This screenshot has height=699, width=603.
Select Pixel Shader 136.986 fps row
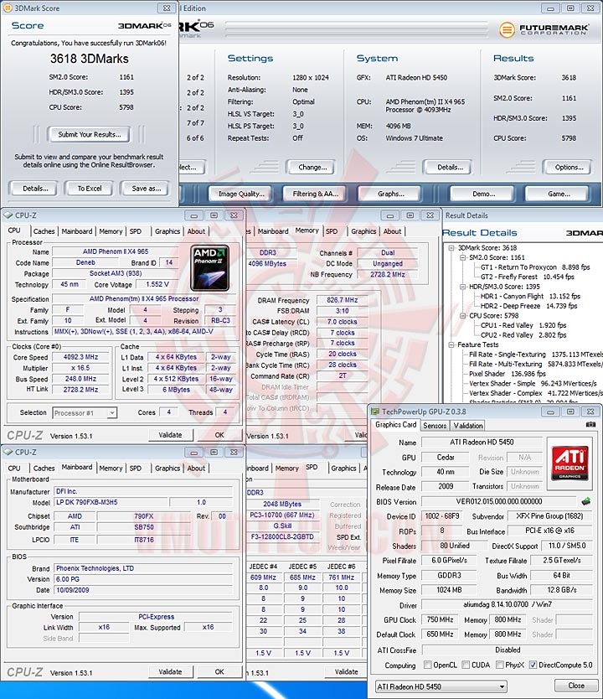[x=507, y=374]
